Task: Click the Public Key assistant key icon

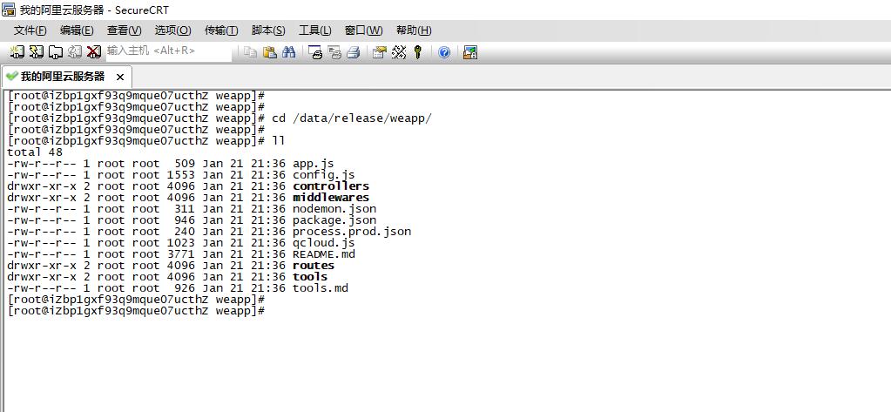Action: click(418, 52)
